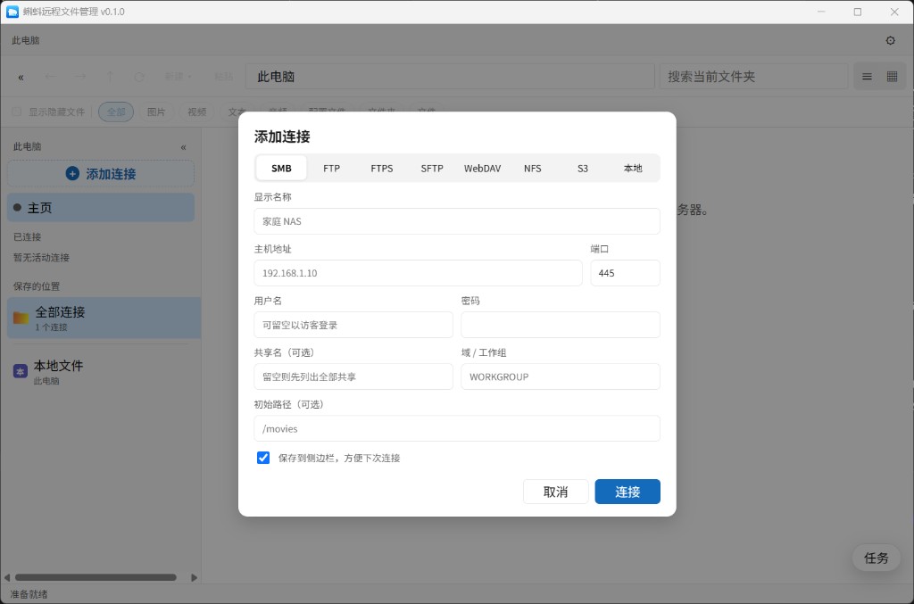Click the 端口 field showing 445
The image size is (914, 604).
pyautogui.click(x=625, y=273)
